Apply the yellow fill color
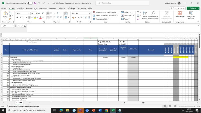This screenshot has width=201, height=113. pyautogui.click(x=35, y=17)
